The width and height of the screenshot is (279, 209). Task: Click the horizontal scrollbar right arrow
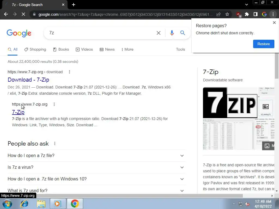[272, 196]
